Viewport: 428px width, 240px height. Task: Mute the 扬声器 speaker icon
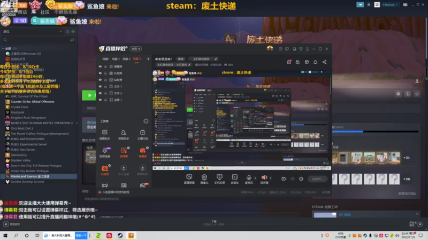pos(264,178)
